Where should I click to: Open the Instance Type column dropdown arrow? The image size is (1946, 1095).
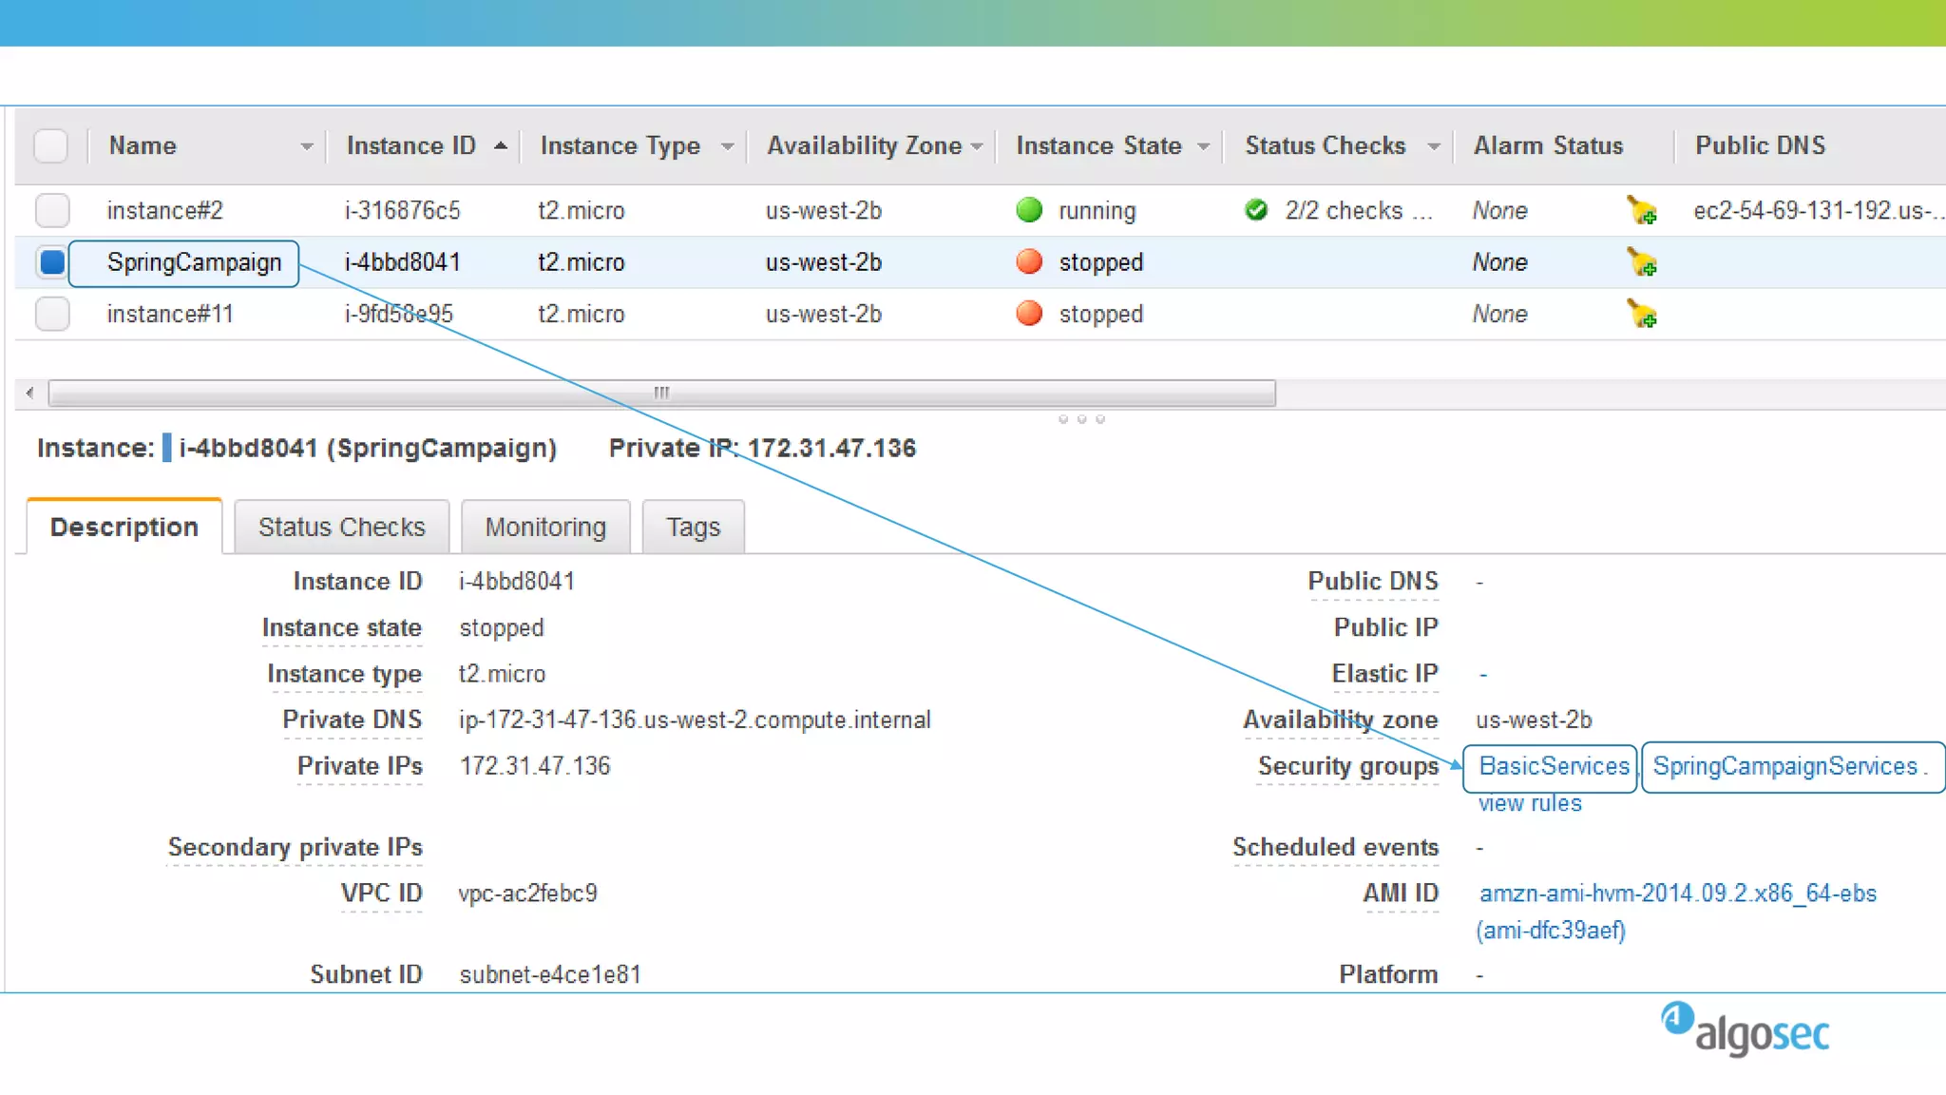pyautogui.click(x=727, y=146)
